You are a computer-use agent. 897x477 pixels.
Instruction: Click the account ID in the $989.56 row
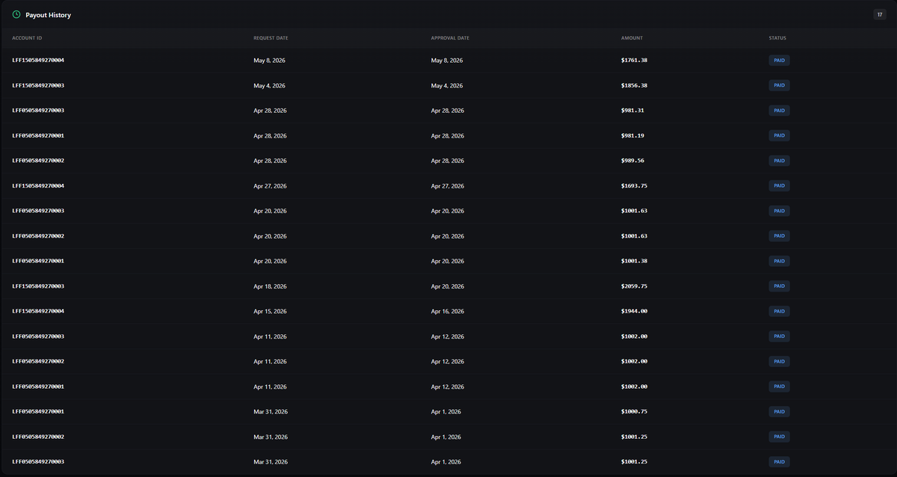coord(38,161)
